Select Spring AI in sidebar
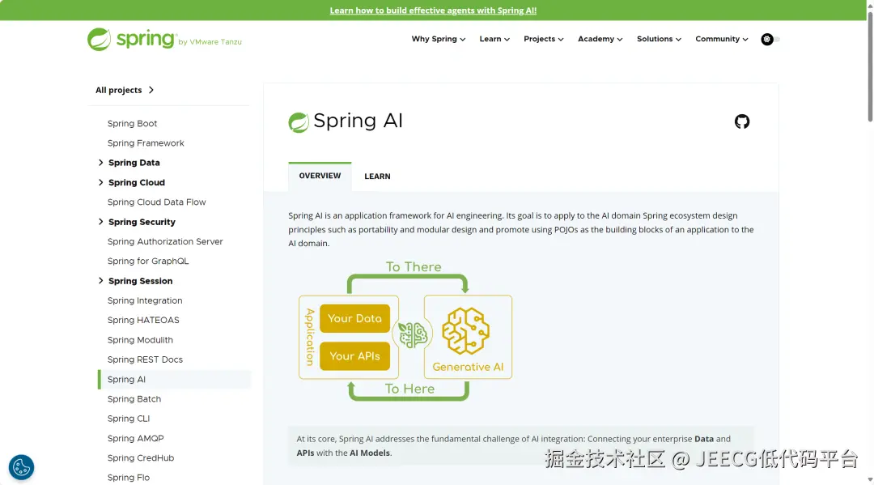This screenshot has width=874, height=485. 175,379
